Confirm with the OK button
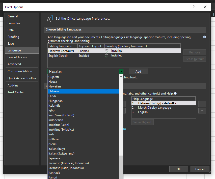215x179 pixels. [x=179, y=169]
